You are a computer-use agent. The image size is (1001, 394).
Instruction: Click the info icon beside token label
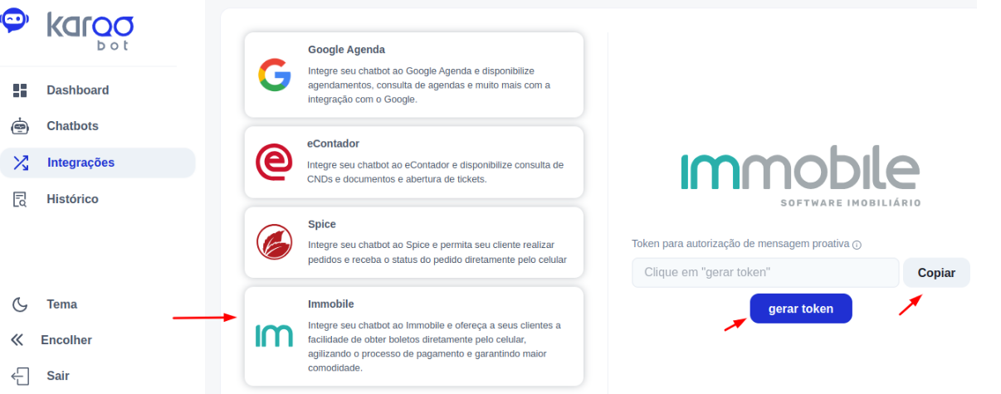pos(857,245)
